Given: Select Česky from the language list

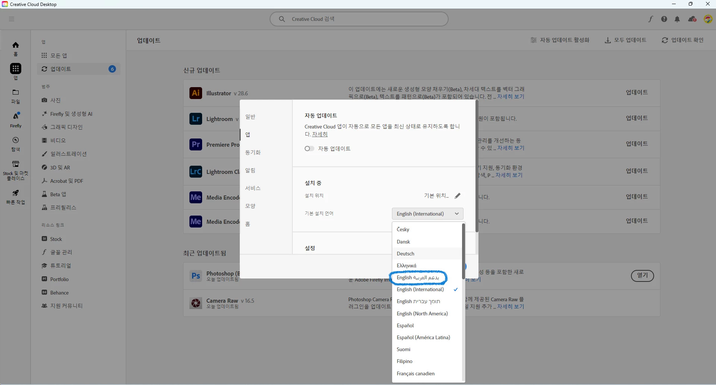Looking at the screenshot, I should click(427, 229).
